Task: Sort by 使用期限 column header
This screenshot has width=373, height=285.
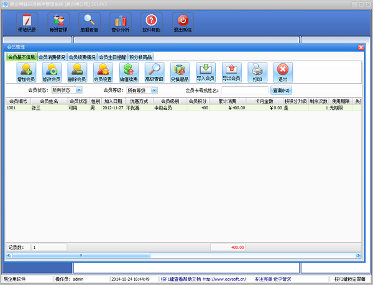Action: tap(341, 101)
